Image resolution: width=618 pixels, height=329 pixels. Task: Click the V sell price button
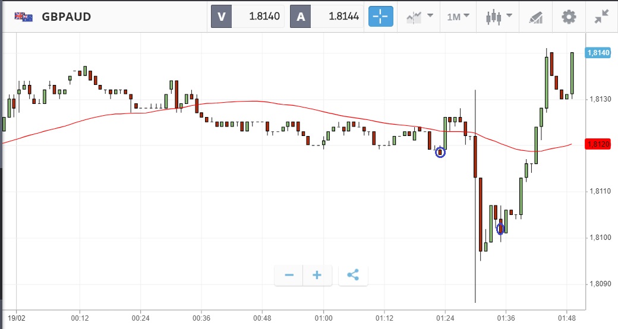(x=222, y=17)
